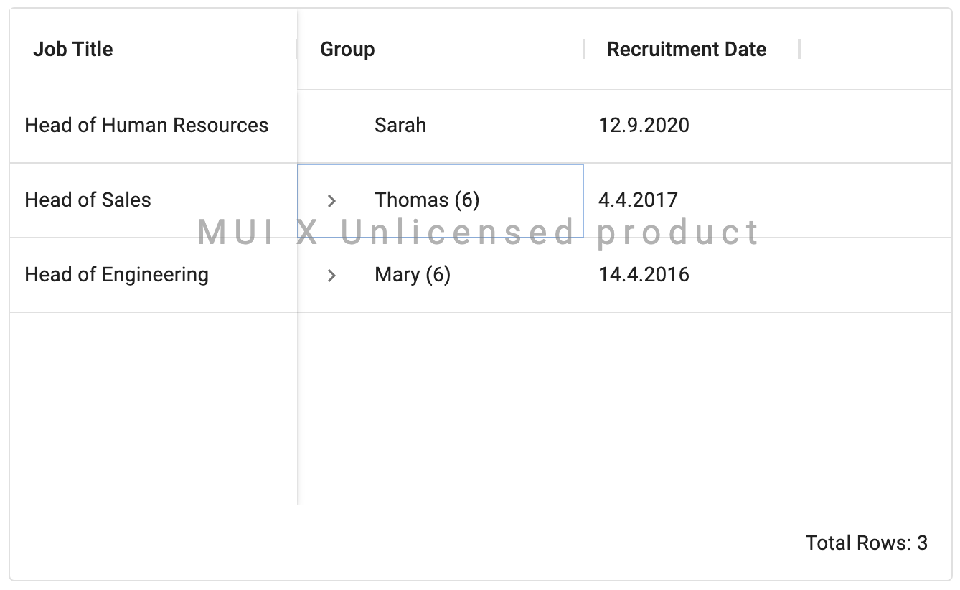
Task: Click the Group column header
Action: [347, 49]
